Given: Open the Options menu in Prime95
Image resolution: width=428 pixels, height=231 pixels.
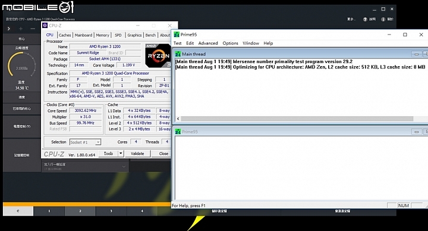Looking at the screenshot, I should coord(231,43).
